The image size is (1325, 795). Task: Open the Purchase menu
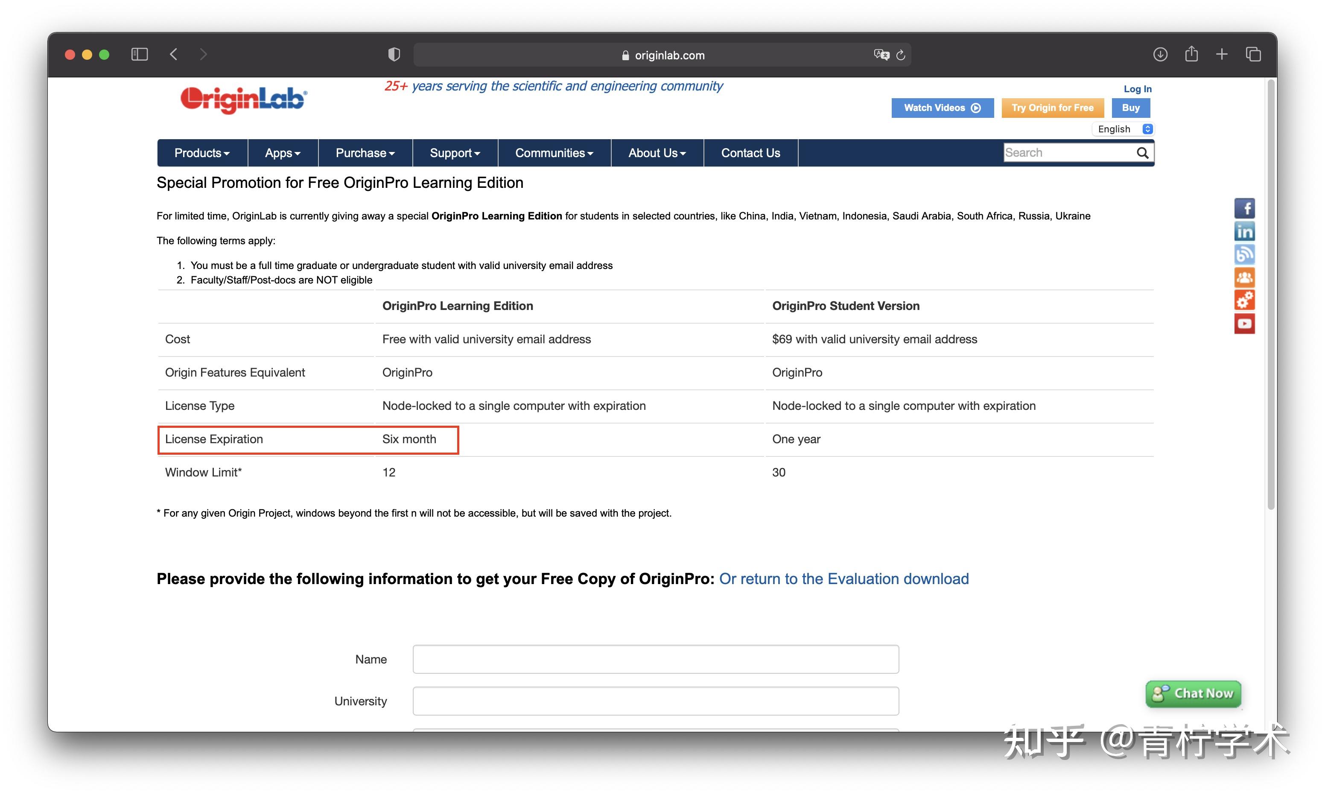365,153
